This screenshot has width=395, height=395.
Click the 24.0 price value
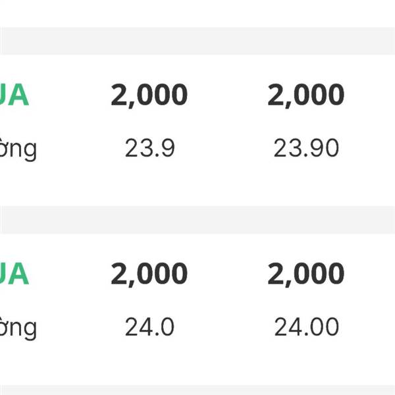[149, 327]
